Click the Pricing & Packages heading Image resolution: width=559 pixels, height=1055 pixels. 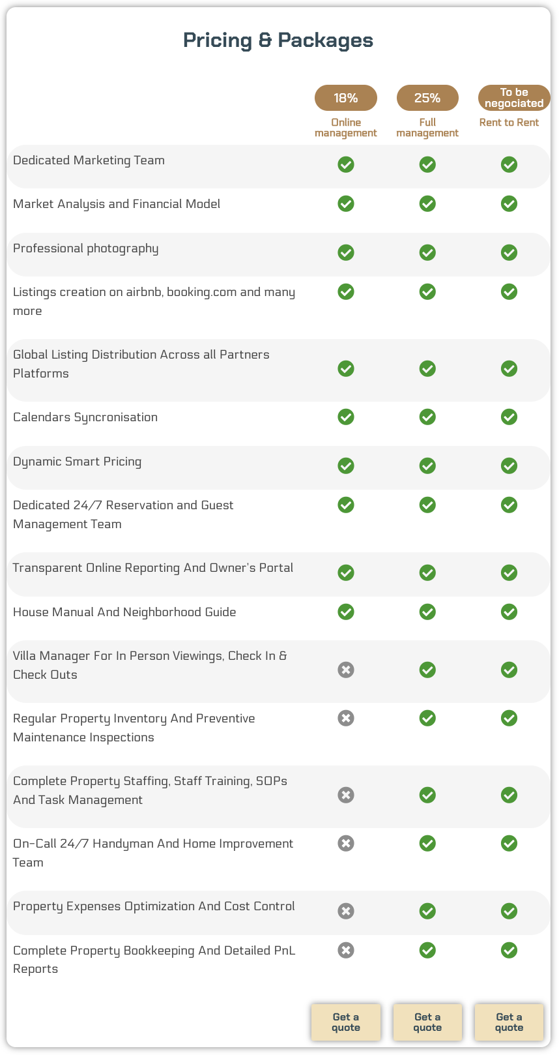(278, 40)
